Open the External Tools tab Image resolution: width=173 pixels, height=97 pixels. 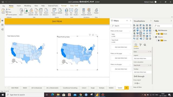click(53, 6)
